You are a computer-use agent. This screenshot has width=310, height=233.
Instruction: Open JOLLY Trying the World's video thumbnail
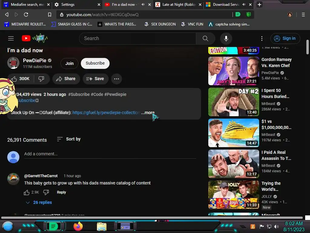pyautogui.click(x=233, y=194)
